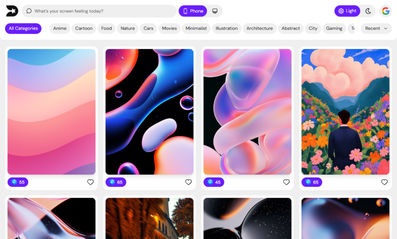
Task: Filter by Food category
Action: (x=106, y=29)
